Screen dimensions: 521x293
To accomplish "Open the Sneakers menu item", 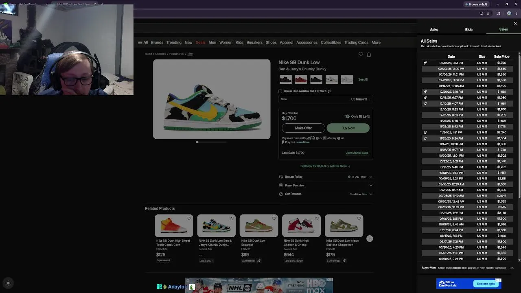I will pos(254,42).
